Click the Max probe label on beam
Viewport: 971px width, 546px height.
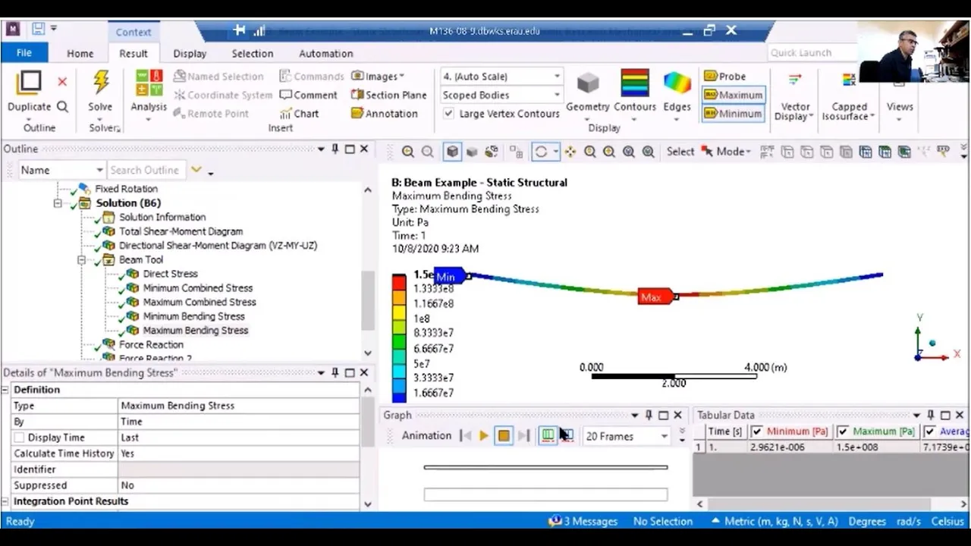[x=656, y=297]
